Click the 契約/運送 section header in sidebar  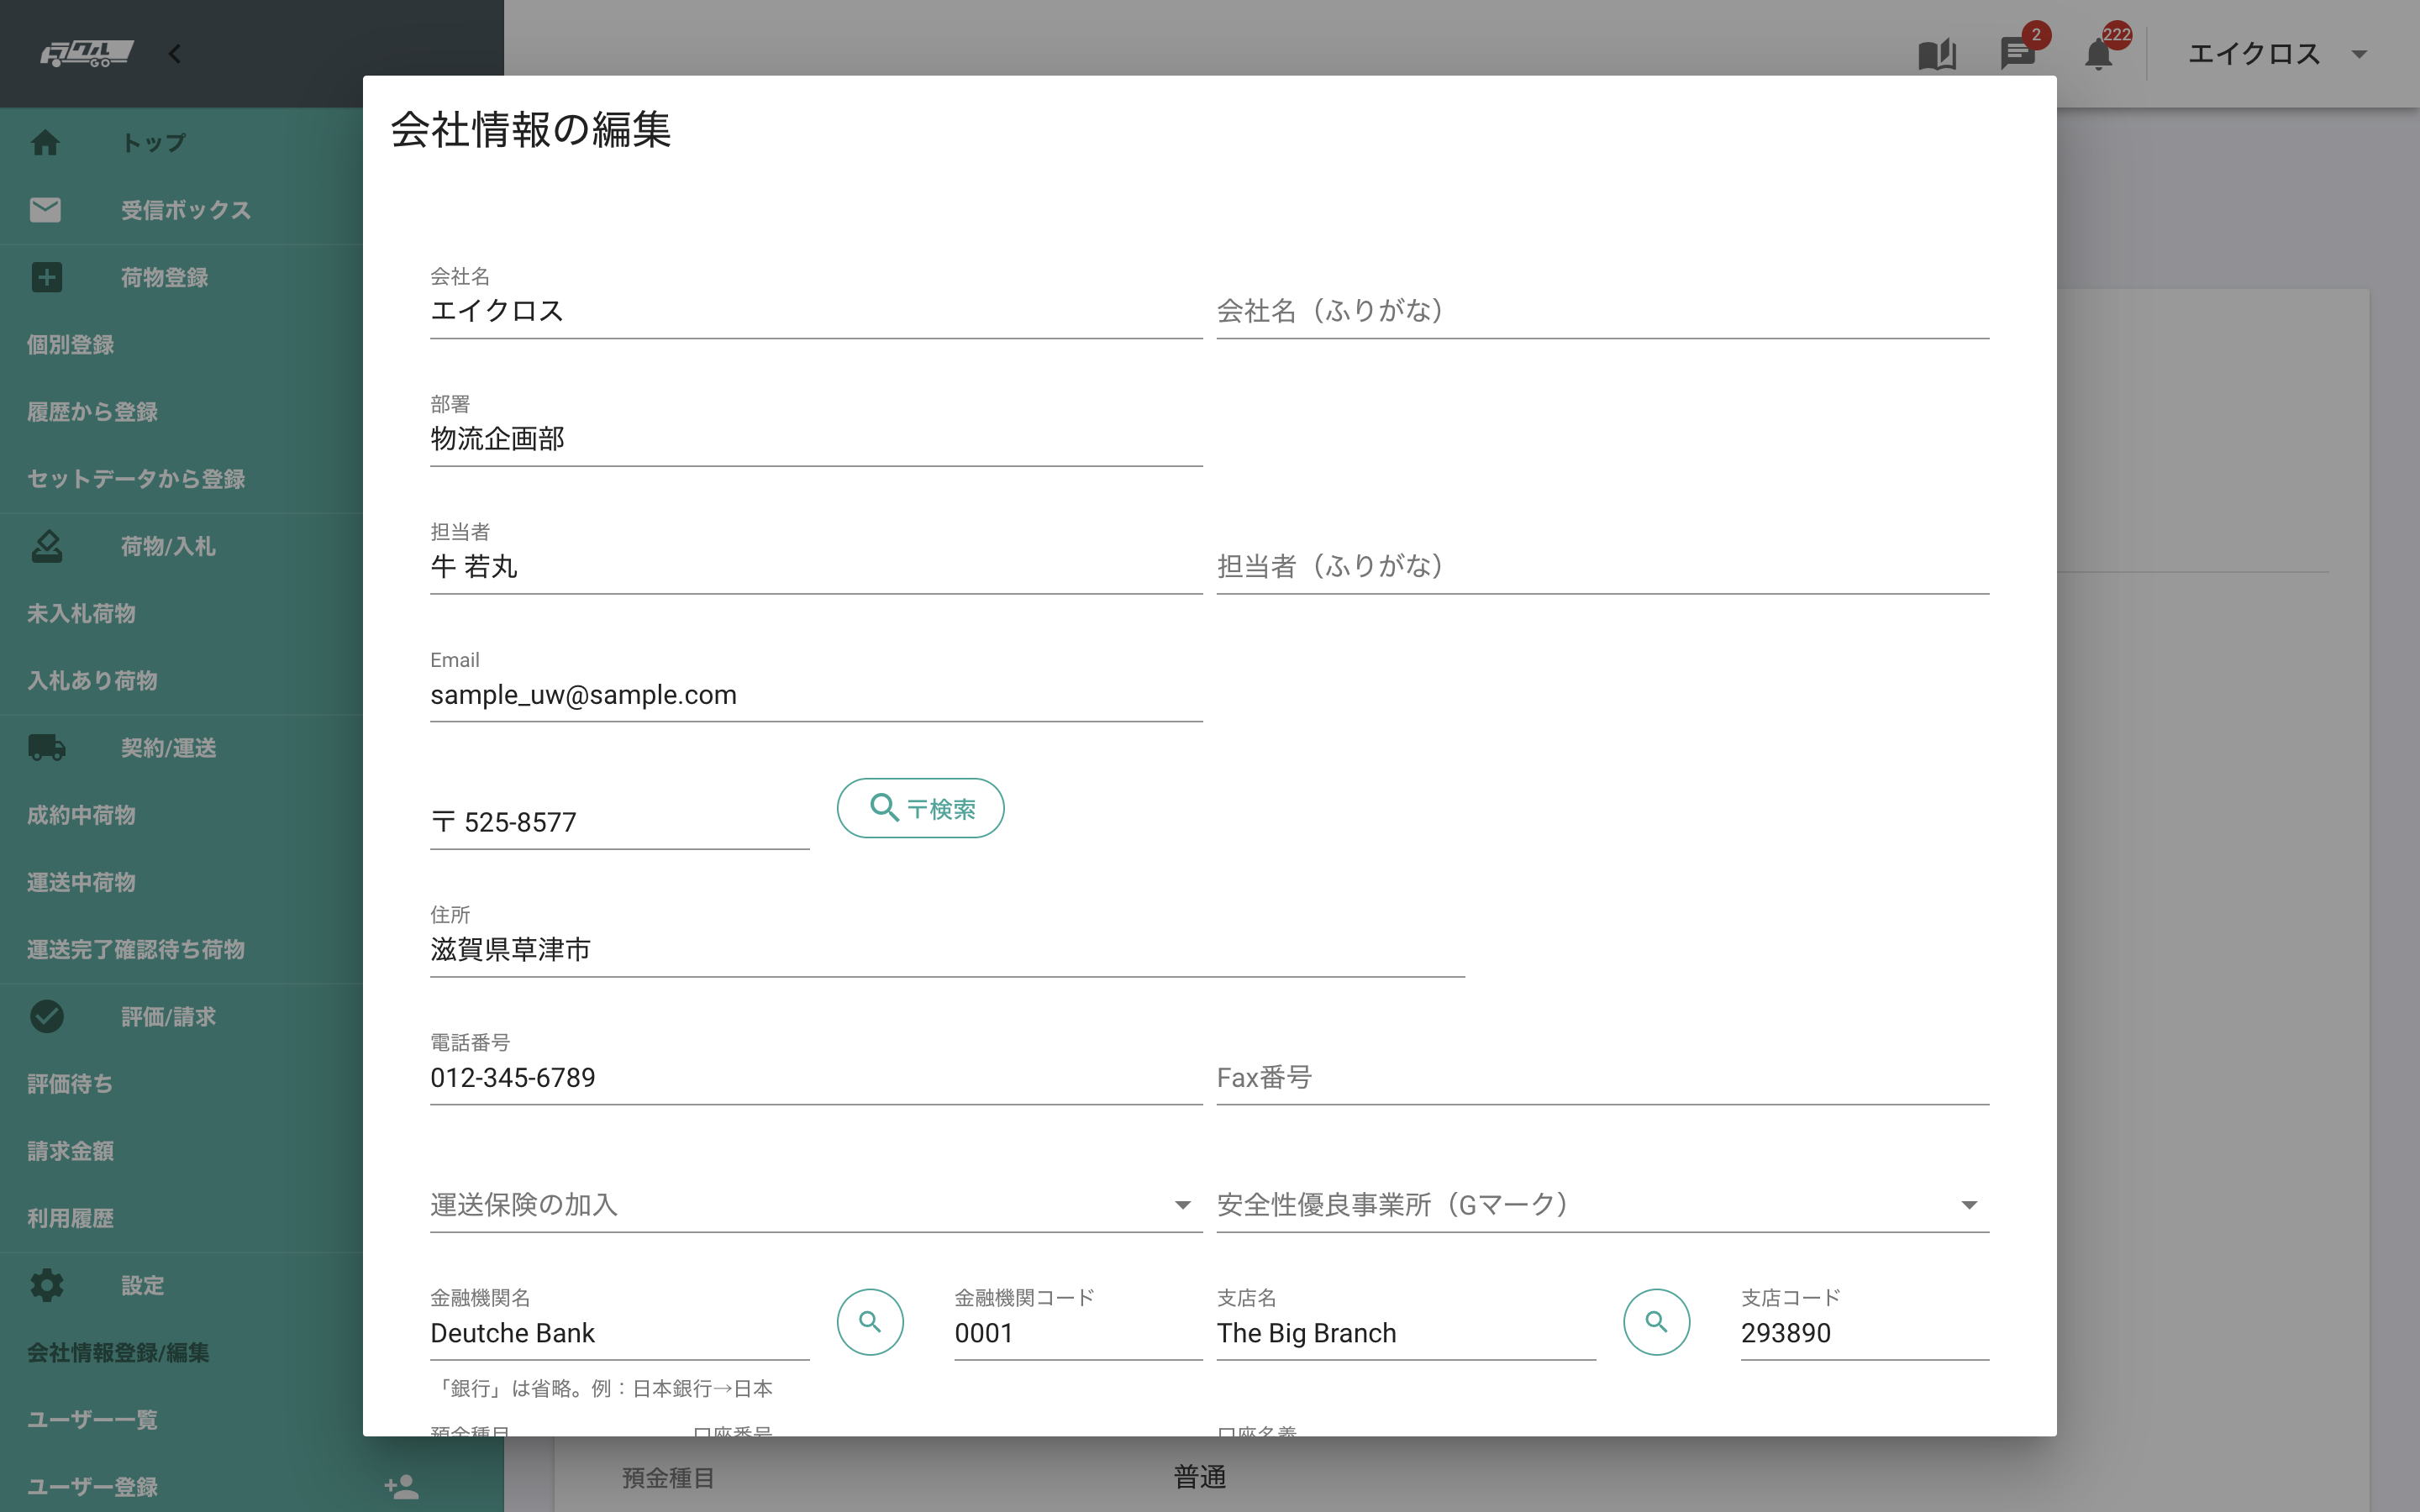(168, 748)
